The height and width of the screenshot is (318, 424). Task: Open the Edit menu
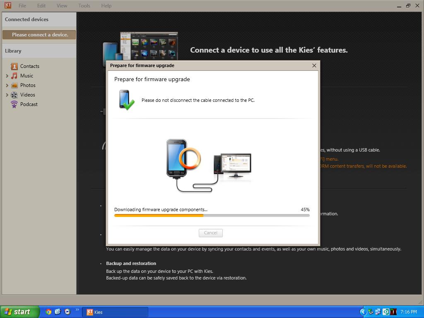click(x=41, y=6)
